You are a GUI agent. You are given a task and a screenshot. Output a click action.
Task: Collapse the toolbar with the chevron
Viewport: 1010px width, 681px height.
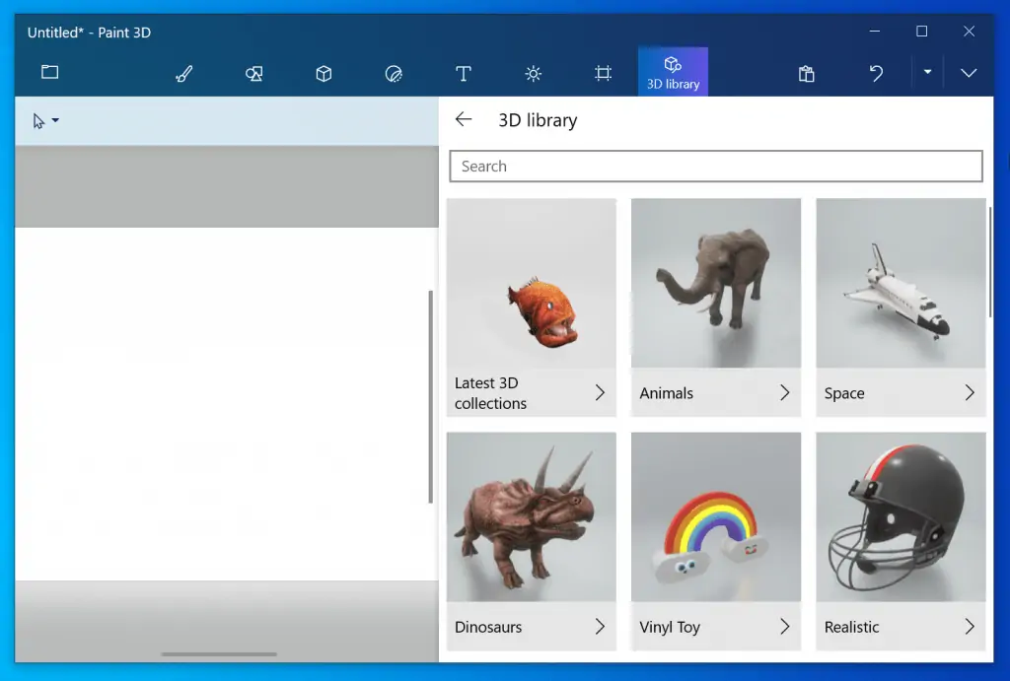pyautogui.click(x=969, y=73)
